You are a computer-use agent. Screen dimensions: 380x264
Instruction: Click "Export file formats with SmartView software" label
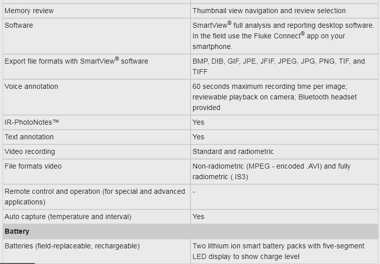click(76, 61)
